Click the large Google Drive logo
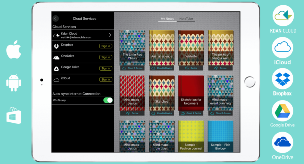Viewport: 304px width, 164px height. coord(283,111)
